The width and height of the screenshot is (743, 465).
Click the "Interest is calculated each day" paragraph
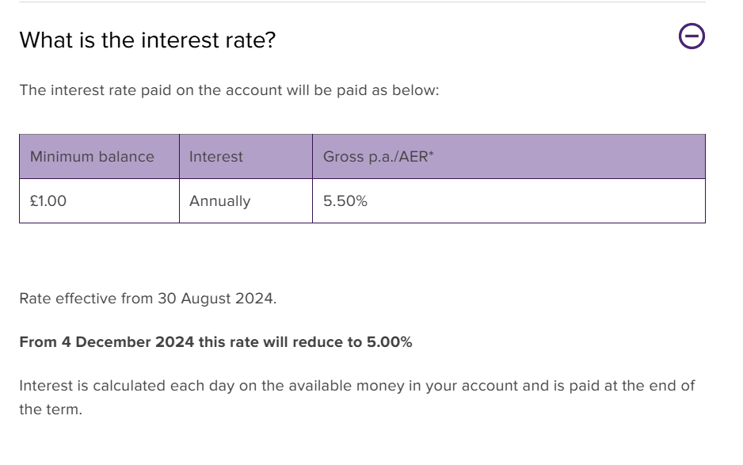(x=356, y=397)
